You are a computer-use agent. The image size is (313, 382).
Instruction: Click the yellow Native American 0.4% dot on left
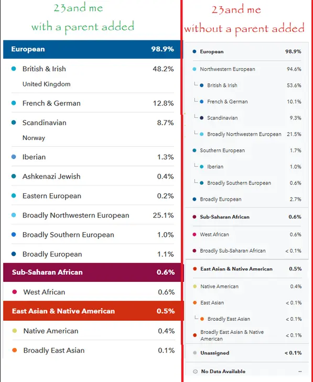[x=14, y=331]
